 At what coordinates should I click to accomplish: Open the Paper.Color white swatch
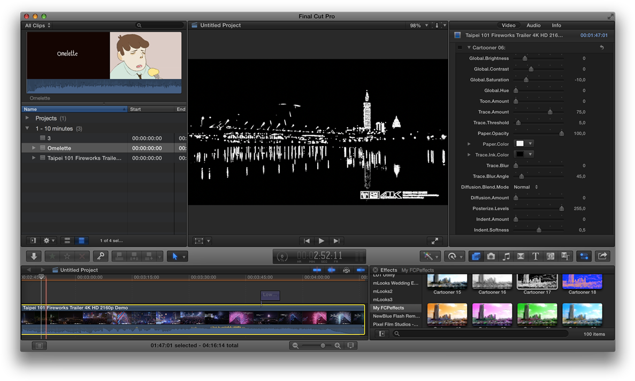click(520, 144)
